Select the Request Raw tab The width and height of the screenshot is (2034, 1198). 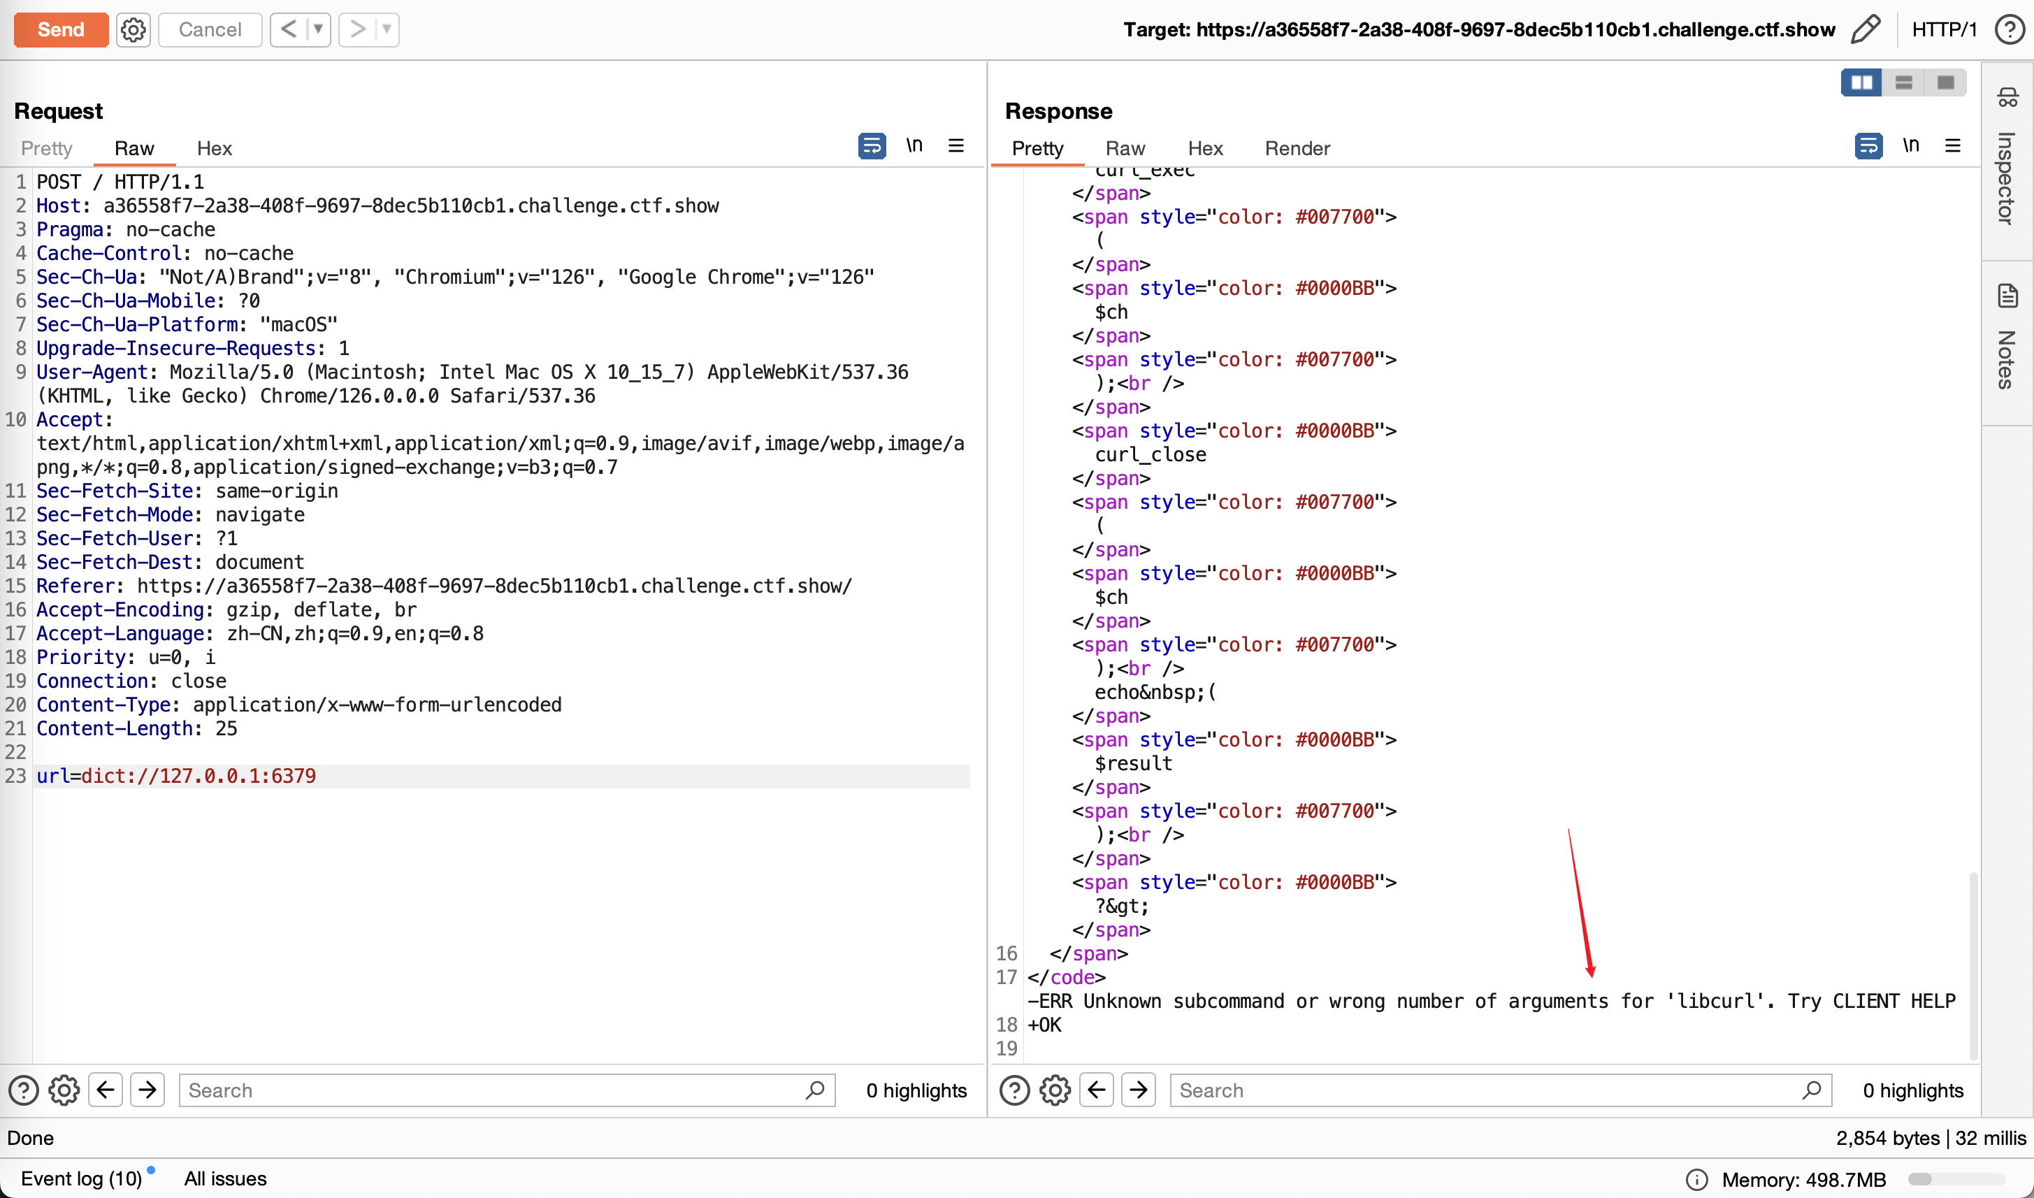click(134, 149)
